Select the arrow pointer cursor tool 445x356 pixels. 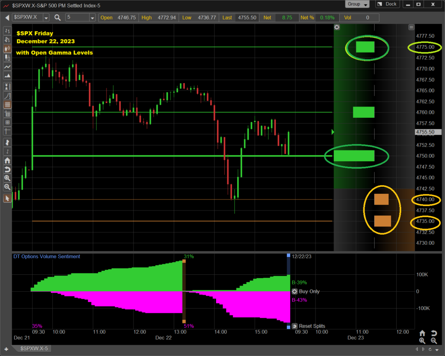click(7, 198)
